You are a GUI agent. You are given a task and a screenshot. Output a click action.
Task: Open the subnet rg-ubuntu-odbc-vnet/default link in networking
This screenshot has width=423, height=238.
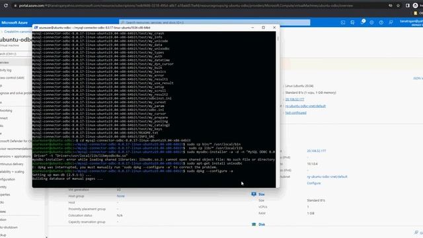327,177
